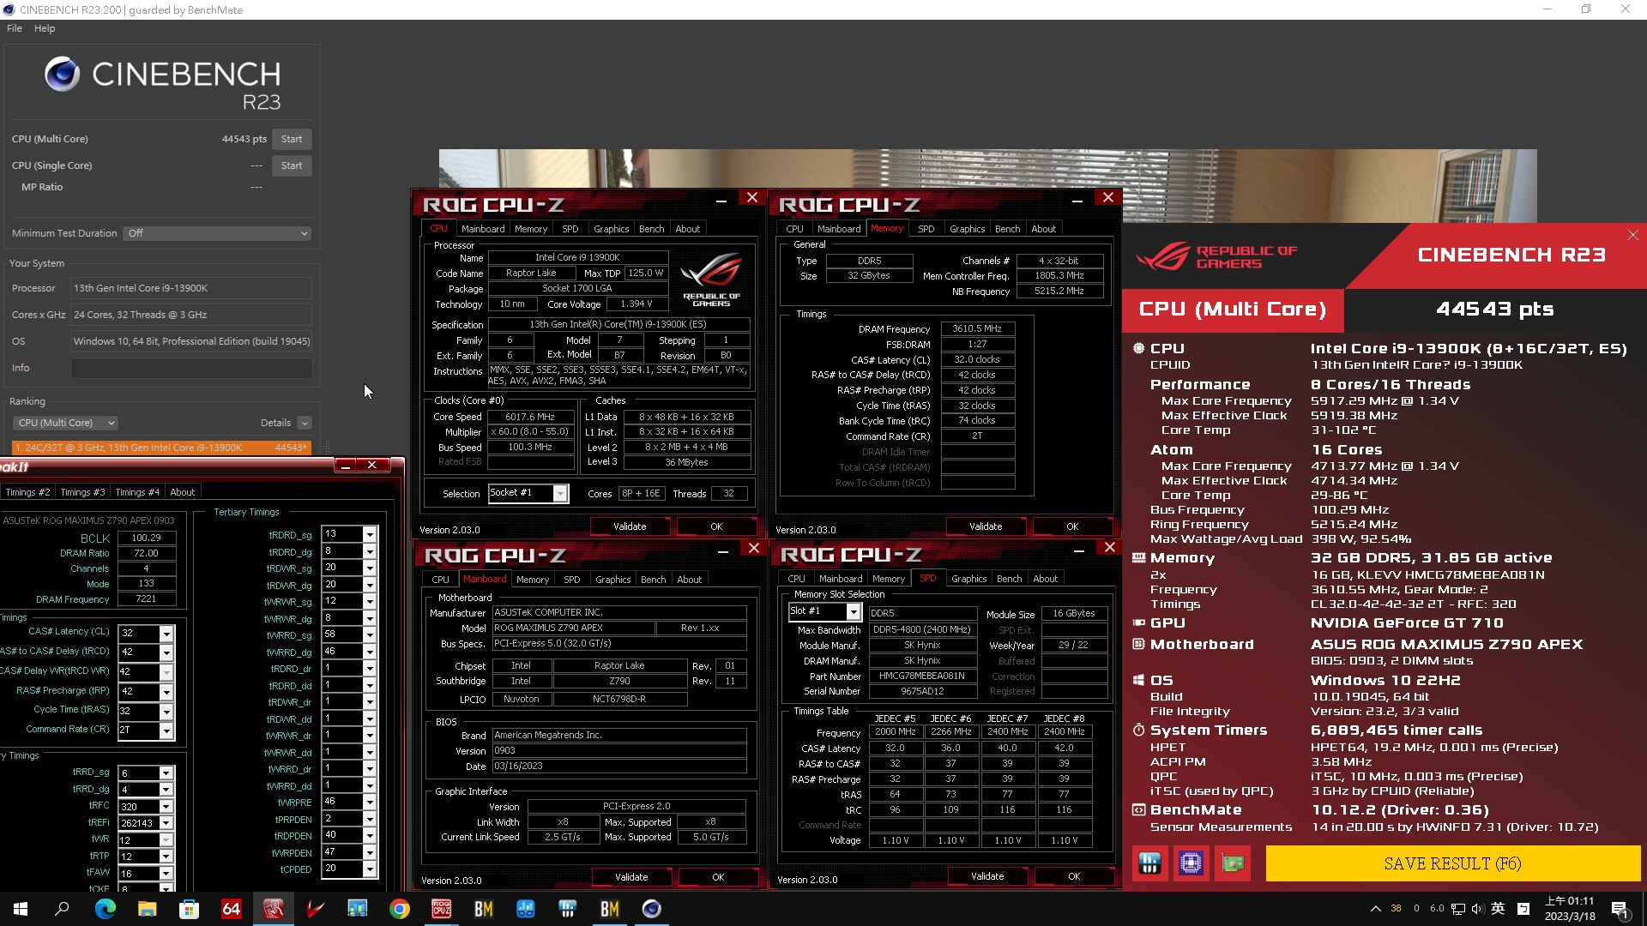Open Google Chrome from taskbar

[399, 909]
